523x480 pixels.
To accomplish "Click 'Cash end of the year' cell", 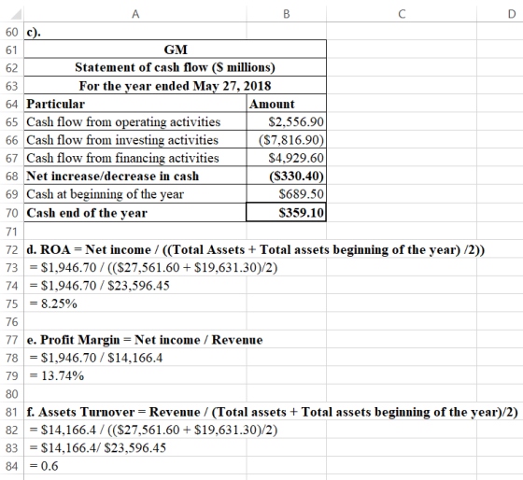I will click(x=135, y=213).
